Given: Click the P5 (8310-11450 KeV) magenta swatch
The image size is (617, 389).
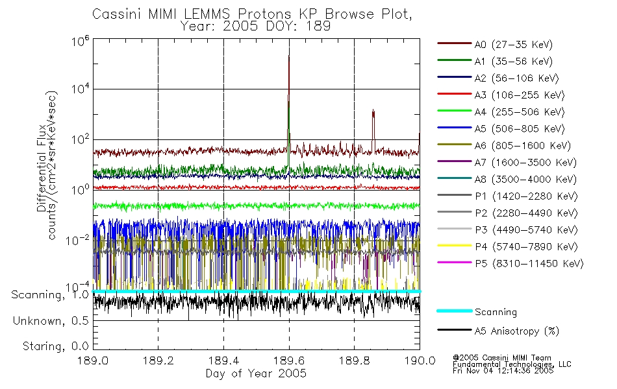Looking at the screenshot, I should pyautogui.click(x=455, y=263).
